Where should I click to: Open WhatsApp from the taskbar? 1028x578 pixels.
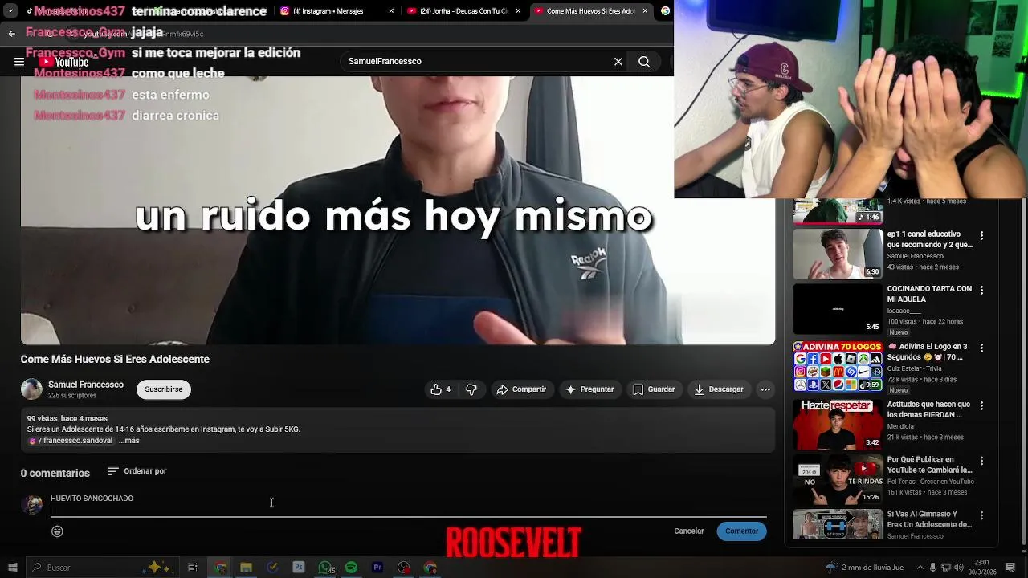point(325,568)
